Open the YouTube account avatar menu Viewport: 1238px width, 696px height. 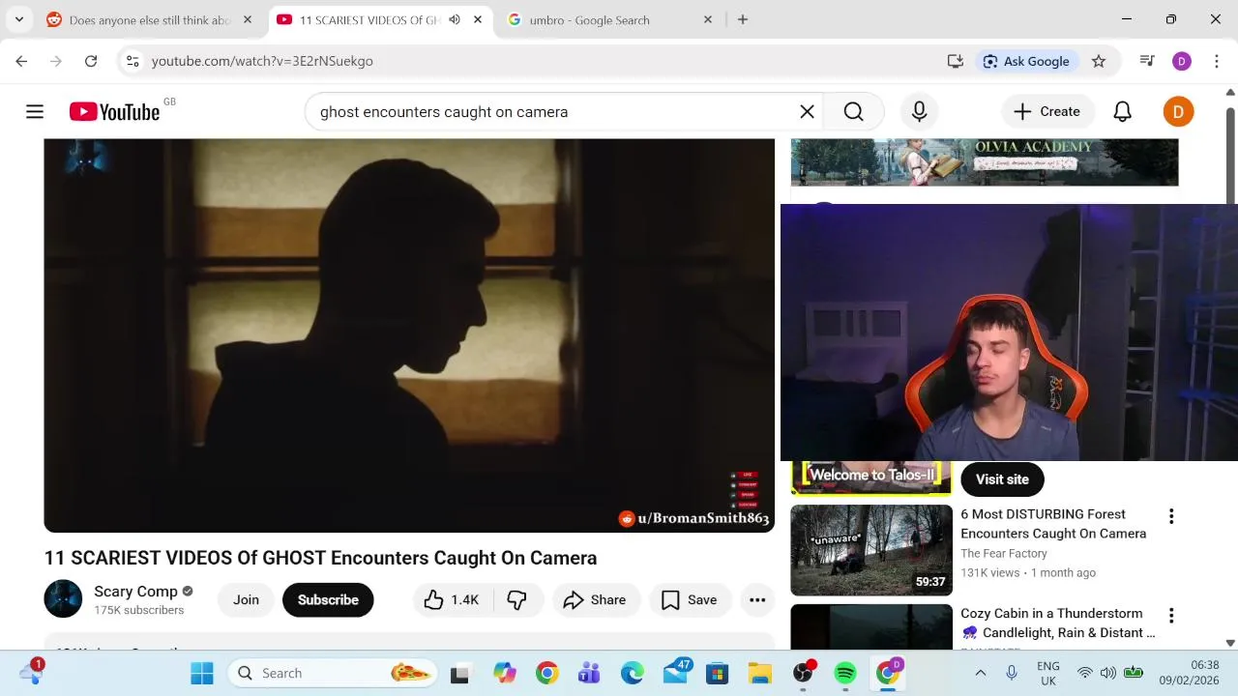tap(1178, 112)
